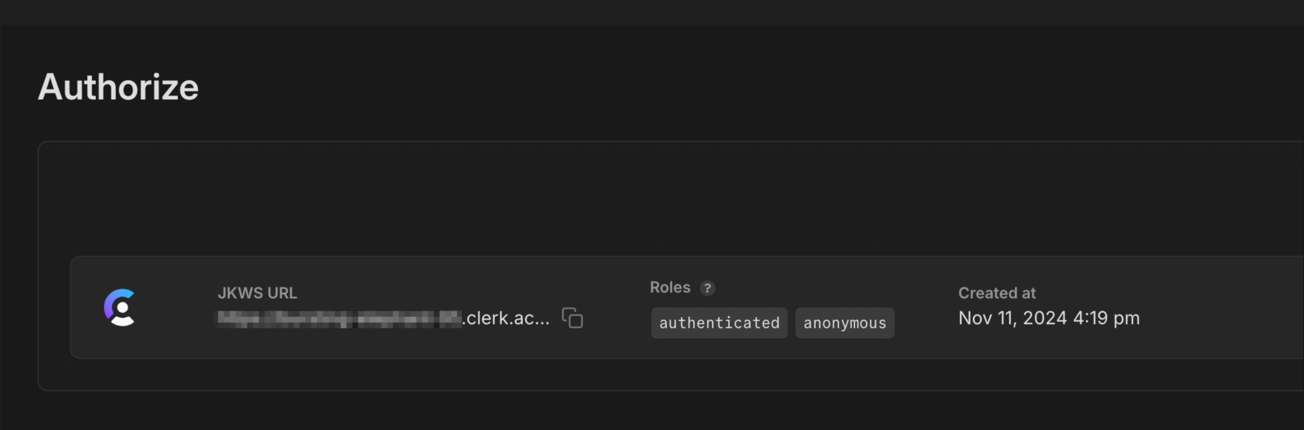Image resolution: width=1304 pixels, height=430 pixels.
Task: Copy the JKWS URL with the copy icon
Action: [x=573, y=318]
